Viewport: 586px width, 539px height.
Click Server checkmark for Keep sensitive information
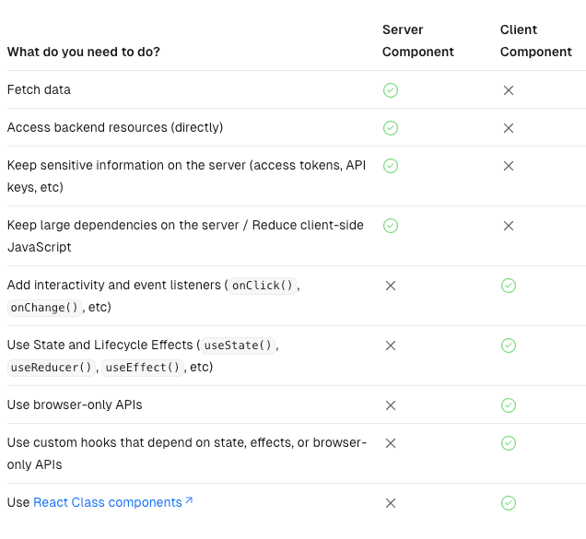click(x=391, y=166)
